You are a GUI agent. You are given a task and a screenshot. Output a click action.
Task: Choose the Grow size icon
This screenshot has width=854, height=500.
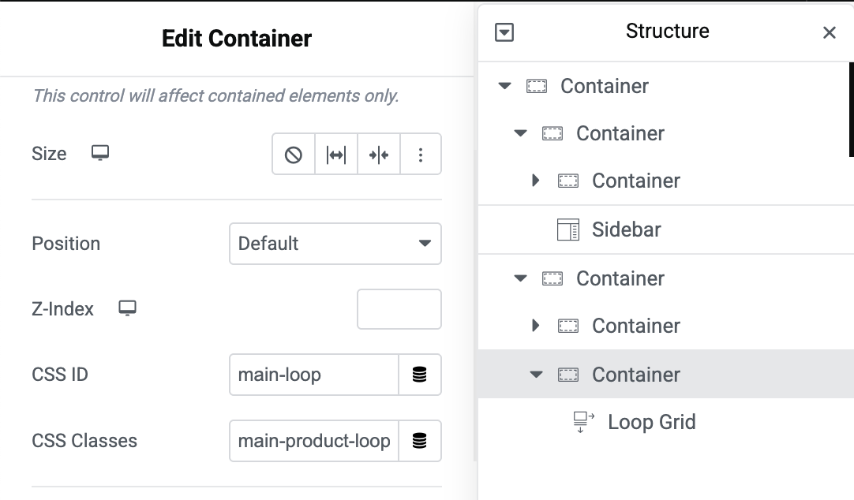point(336,155)
